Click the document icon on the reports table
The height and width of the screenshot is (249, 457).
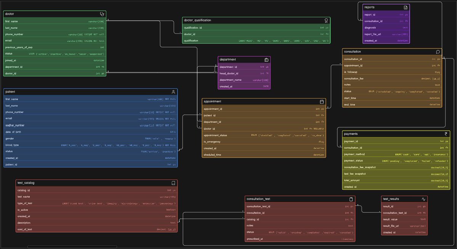[x=405, y=7]
